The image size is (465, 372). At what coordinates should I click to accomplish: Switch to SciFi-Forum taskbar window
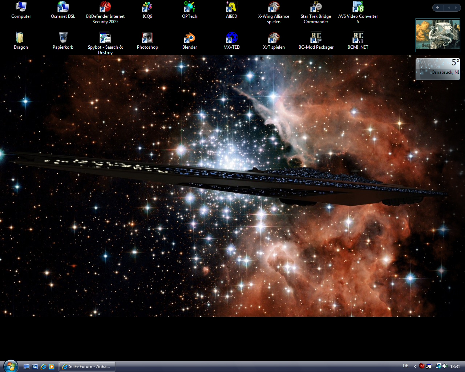(88, 367)
